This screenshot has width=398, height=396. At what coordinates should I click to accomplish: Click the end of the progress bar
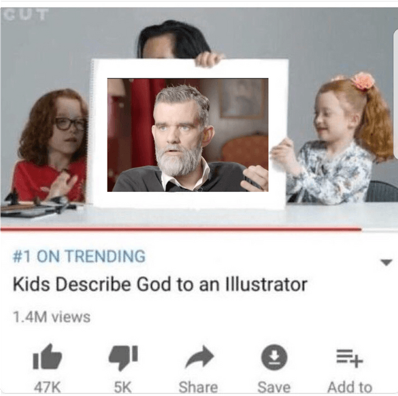(x=360, y=230)
